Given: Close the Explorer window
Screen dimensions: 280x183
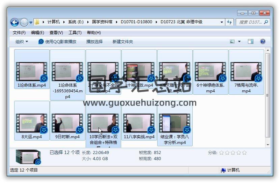Looking at the screenshot, I should [x=264, y=13].
